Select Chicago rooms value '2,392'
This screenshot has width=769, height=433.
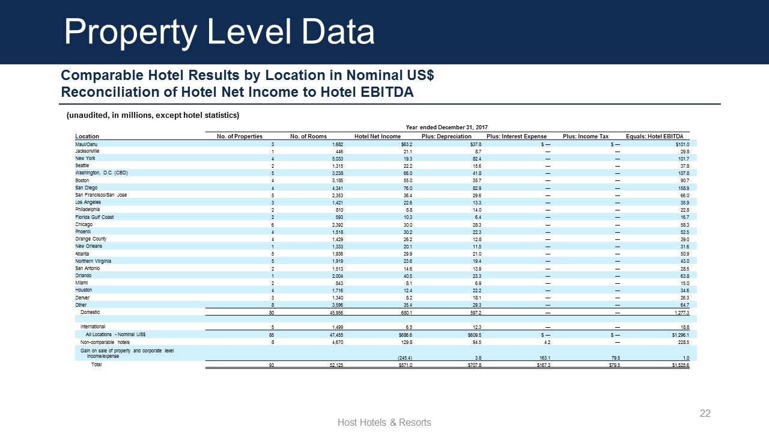point(338,224)
